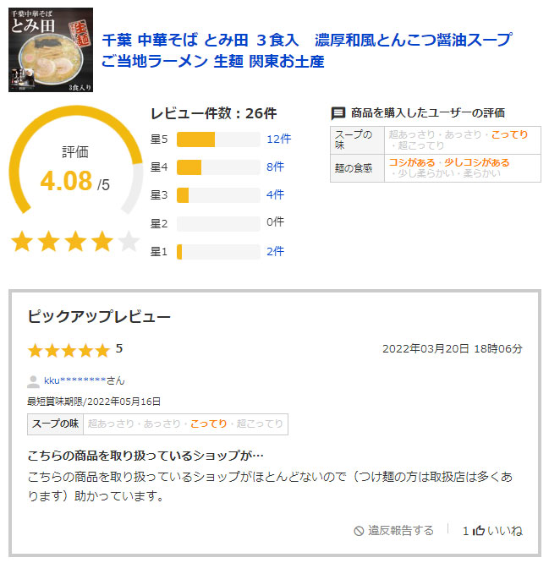The image size is (549, 563).
Task: Filter reviews by 星4 8件 link
Action: [x=275, y=167]
